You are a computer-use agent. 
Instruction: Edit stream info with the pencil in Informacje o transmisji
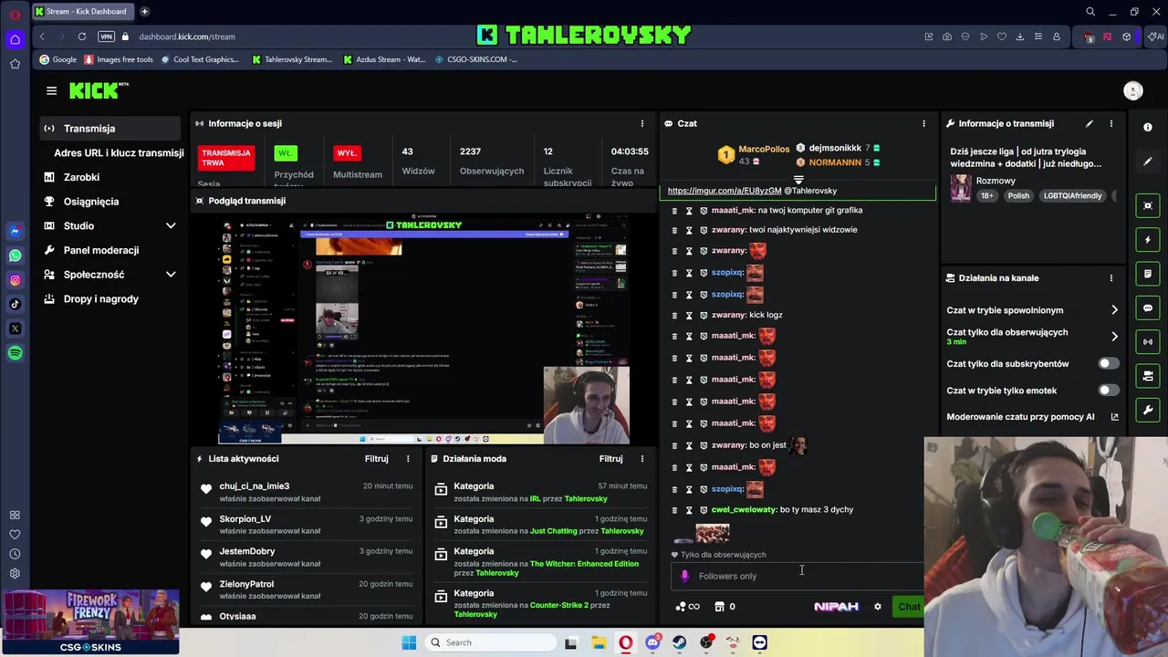(x=1089, y=123)
